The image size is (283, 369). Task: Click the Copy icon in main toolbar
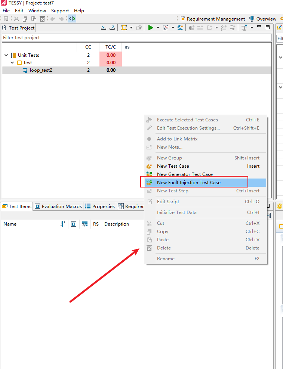pos(25,19)
